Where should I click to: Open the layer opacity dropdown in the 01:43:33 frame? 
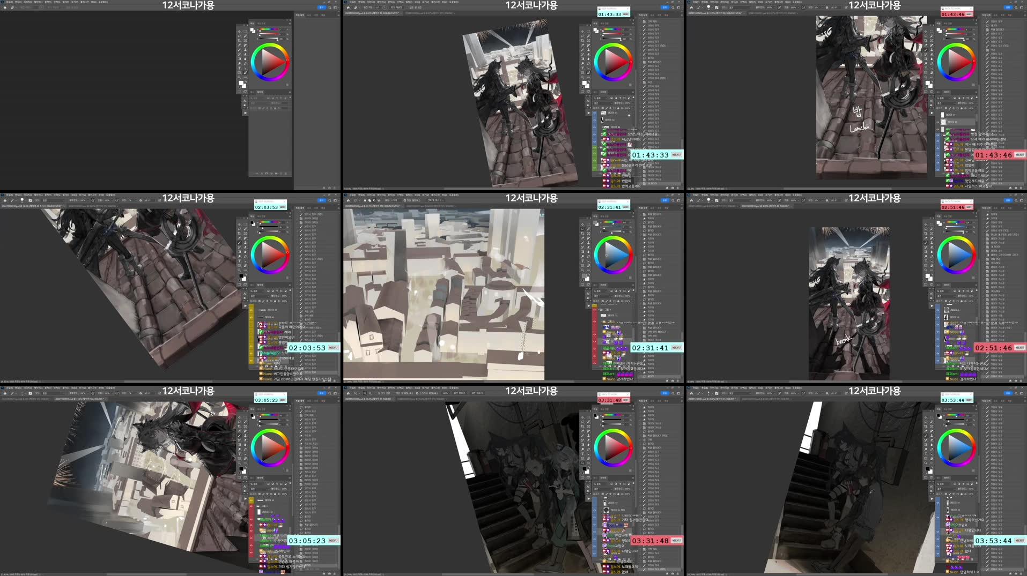pos(633,103)
